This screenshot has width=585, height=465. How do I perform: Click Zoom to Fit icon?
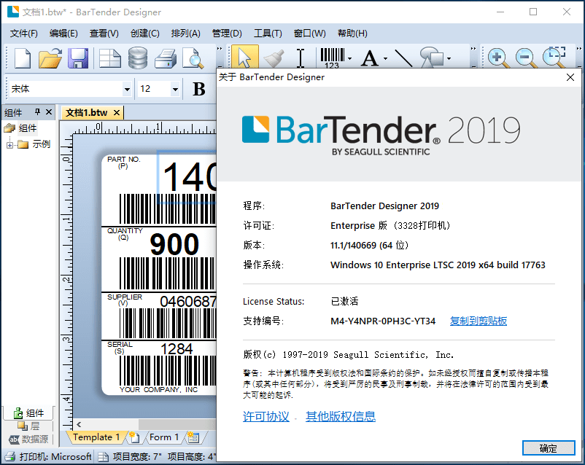554,58
